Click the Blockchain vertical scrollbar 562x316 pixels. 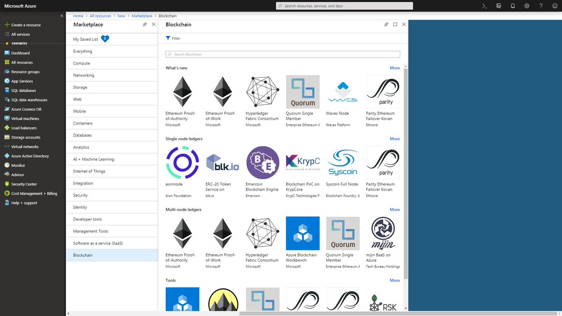pyautogui.click(x=406, y=173)
